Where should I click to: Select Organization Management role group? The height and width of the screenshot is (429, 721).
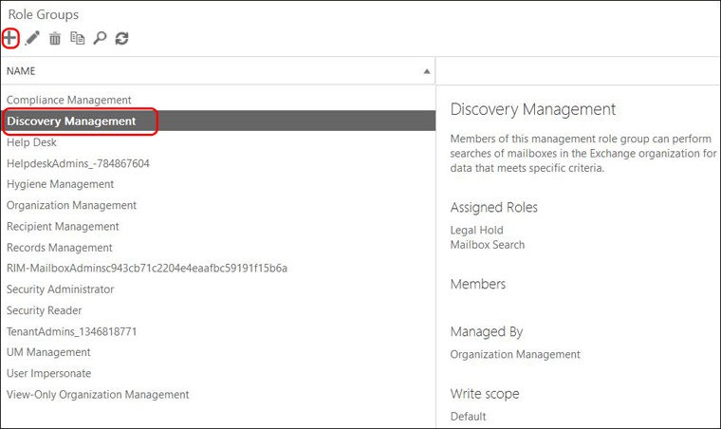click(x=71, y=205)
